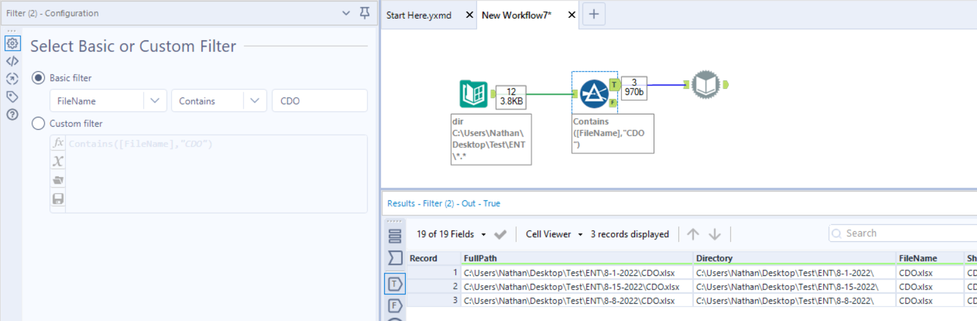Screen dimensions: 977x321
Task: Open the help icon in configuration sidebar
Action: [x=12, y=114]
